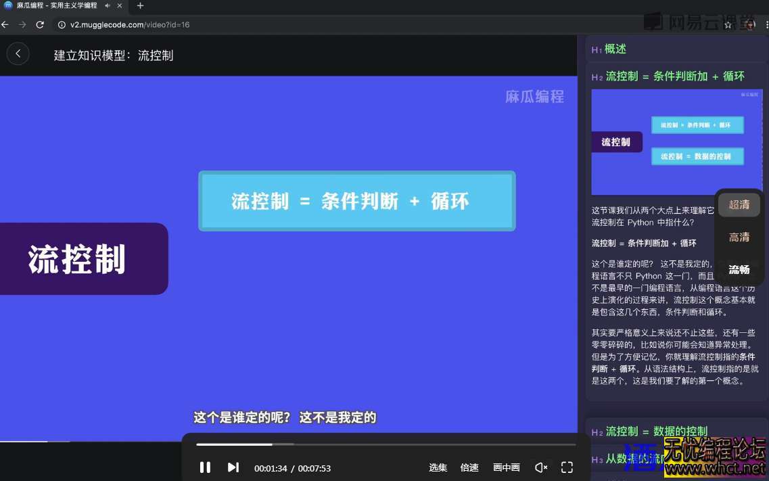Screen dimensions: 769x481
Task: Enter fullscreen with the expand icon
Action: [567, 467]
